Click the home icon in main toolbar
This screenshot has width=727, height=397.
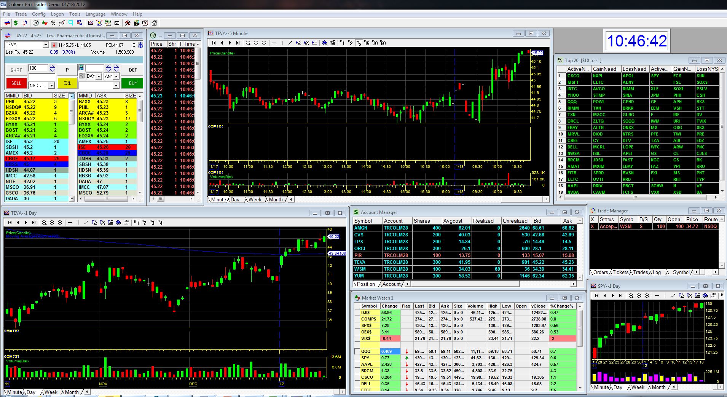(x=154, y=23)
